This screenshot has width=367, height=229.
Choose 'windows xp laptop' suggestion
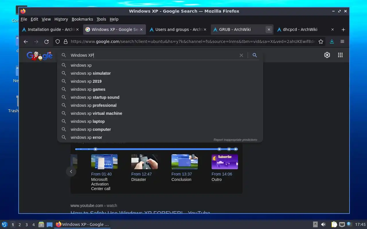[x=160, y=121]
